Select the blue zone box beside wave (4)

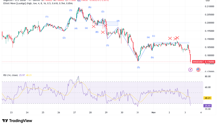point(111,24)
